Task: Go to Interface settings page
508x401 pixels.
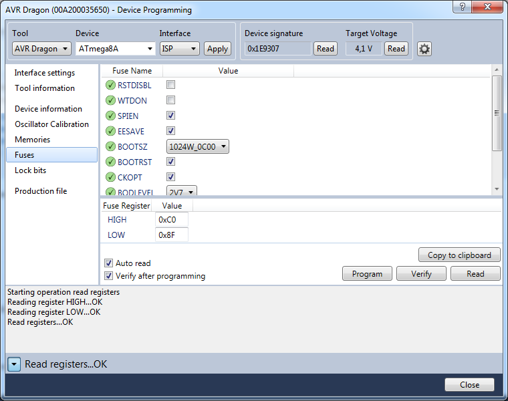Action: point(45,73)
